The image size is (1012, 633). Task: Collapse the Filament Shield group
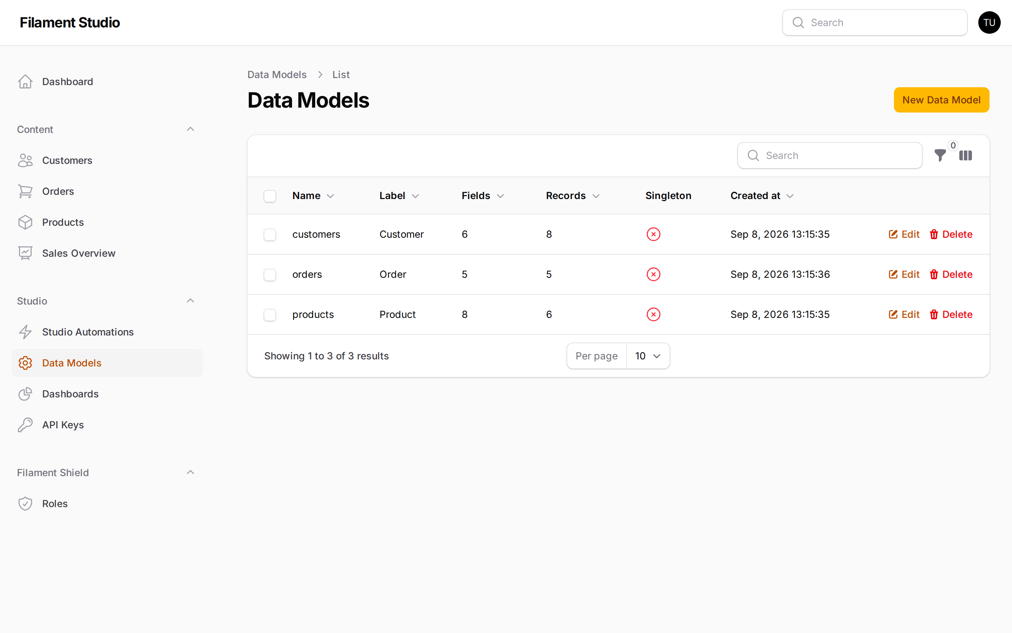(190, 473)
